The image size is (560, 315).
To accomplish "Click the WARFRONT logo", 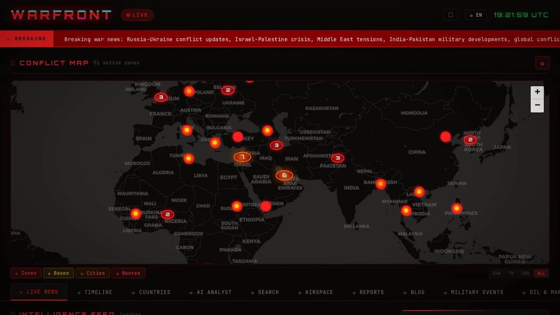I will 61,15.
